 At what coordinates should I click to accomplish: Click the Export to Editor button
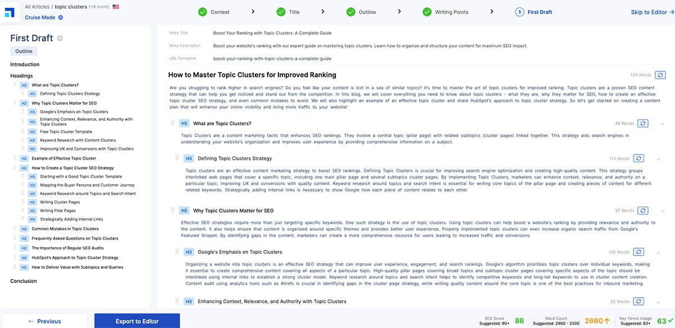tap(137, 321)
